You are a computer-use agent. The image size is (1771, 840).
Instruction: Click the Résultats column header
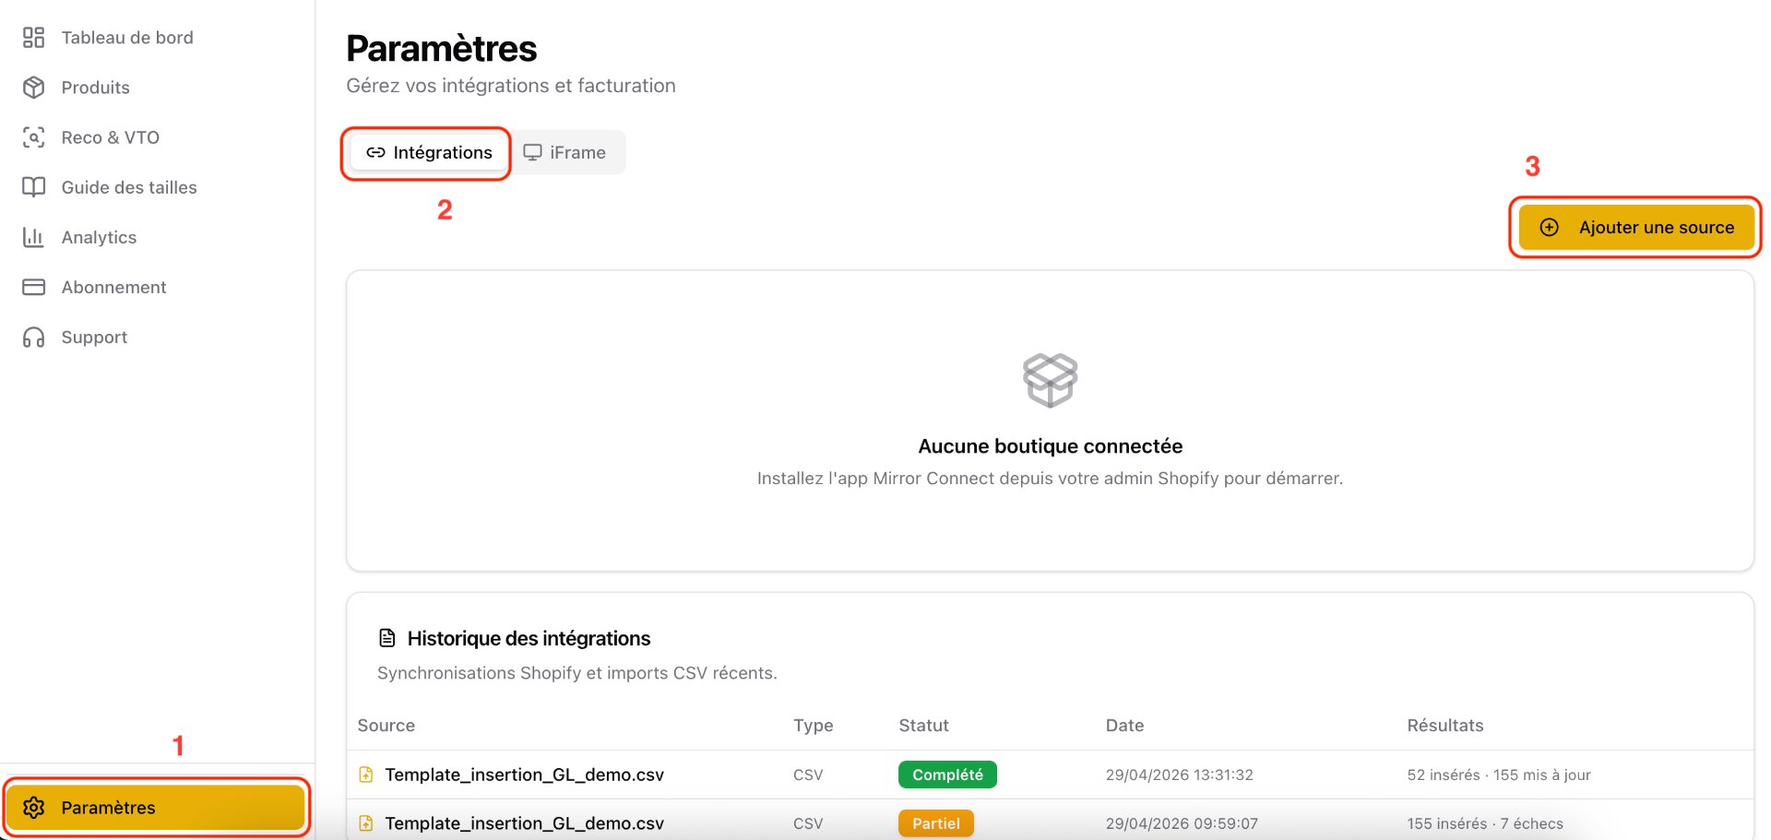pos(1445,726)
